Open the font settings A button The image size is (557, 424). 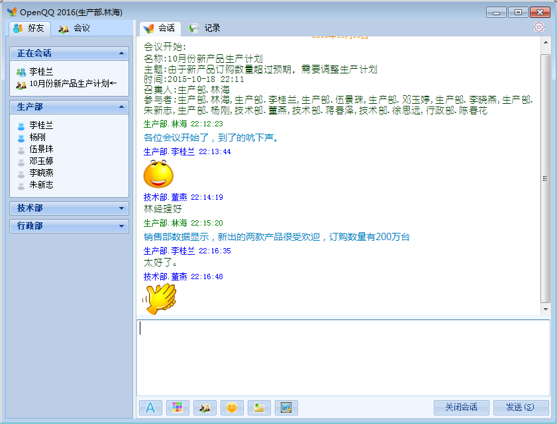(x=150, y=407)
